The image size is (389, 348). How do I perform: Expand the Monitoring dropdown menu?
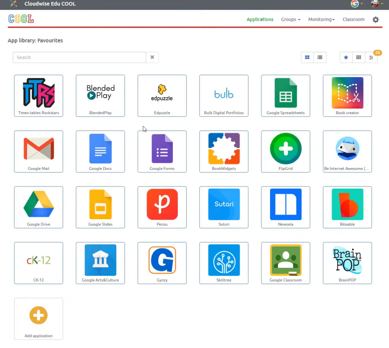click(321, 19)
